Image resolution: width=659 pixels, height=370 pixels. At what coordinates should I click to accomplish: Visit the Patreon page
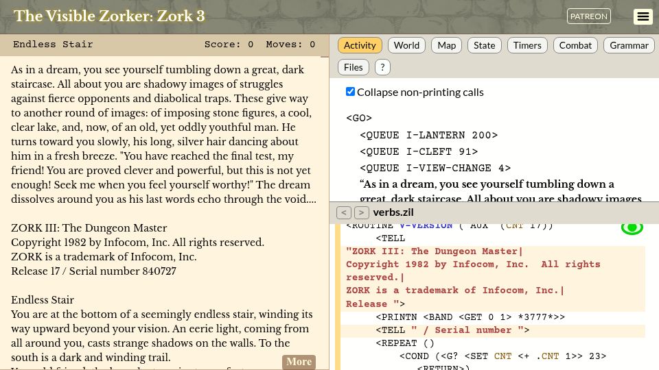click(588, 16)
